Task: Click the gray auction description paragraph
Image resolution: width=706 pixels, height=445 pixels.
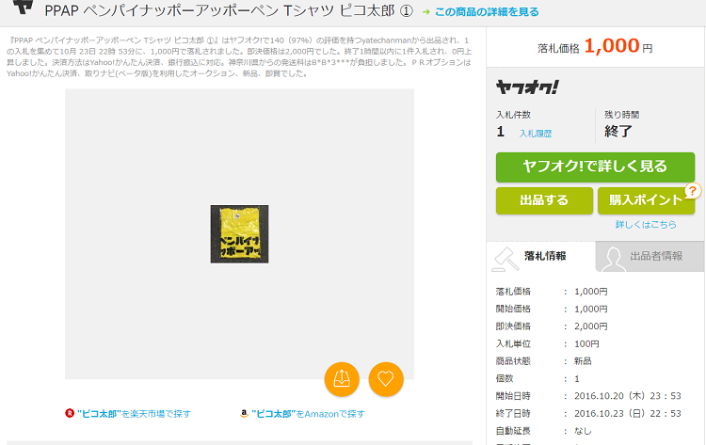Action: (x=239, y=57)
